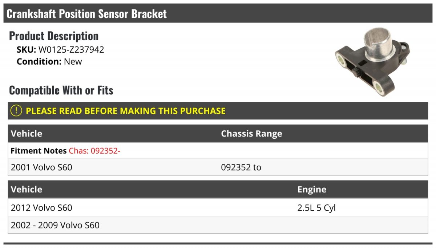Click the Condition: New text
This screenshot has height=248, width=436.
tap(49, 61)
